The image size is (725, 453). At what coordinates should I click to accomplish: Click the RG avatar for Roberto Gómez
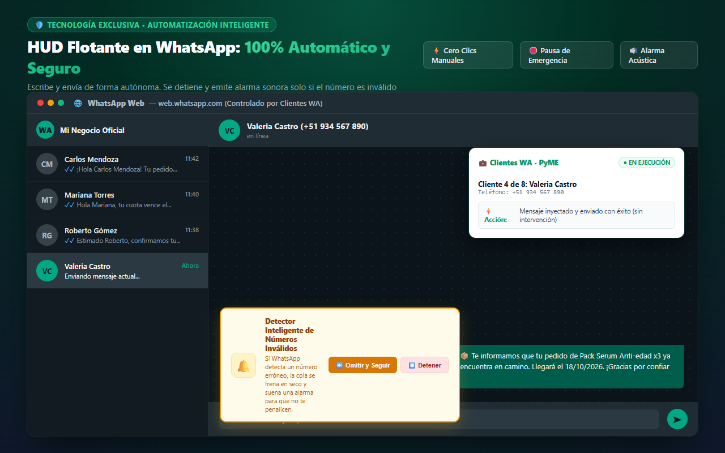pyautogui.click(x=47, y=235)
